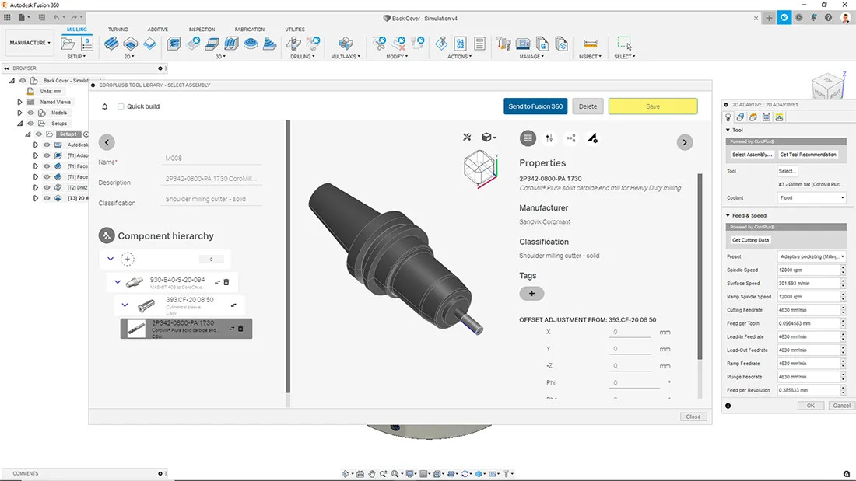Expand the Named Views tree node
856x481 pixels.
(x=19, y=102)
